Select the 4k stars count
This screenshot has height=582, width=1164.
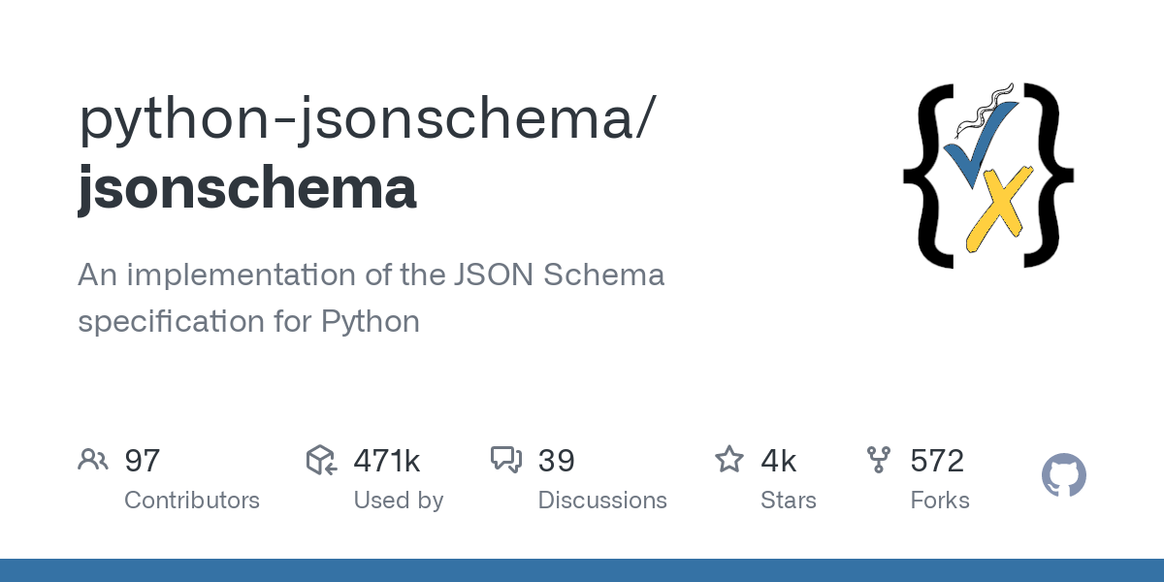click(x=779, y=461)
